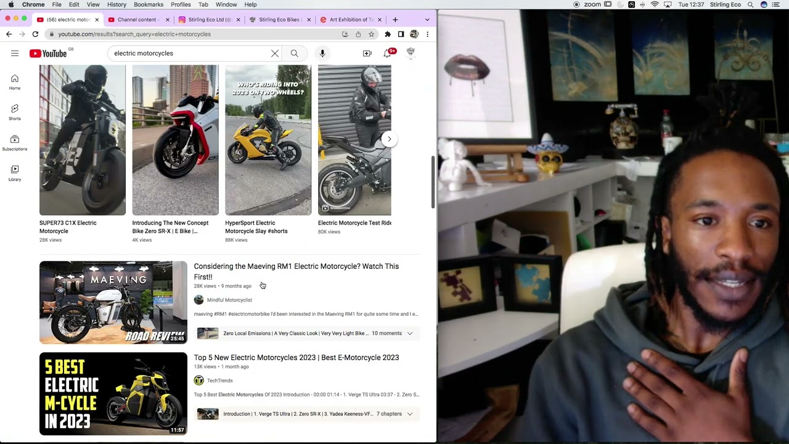
Task: Open Subscriptions in sidebar
Action: pyautogui.click(x=15, y=142)
